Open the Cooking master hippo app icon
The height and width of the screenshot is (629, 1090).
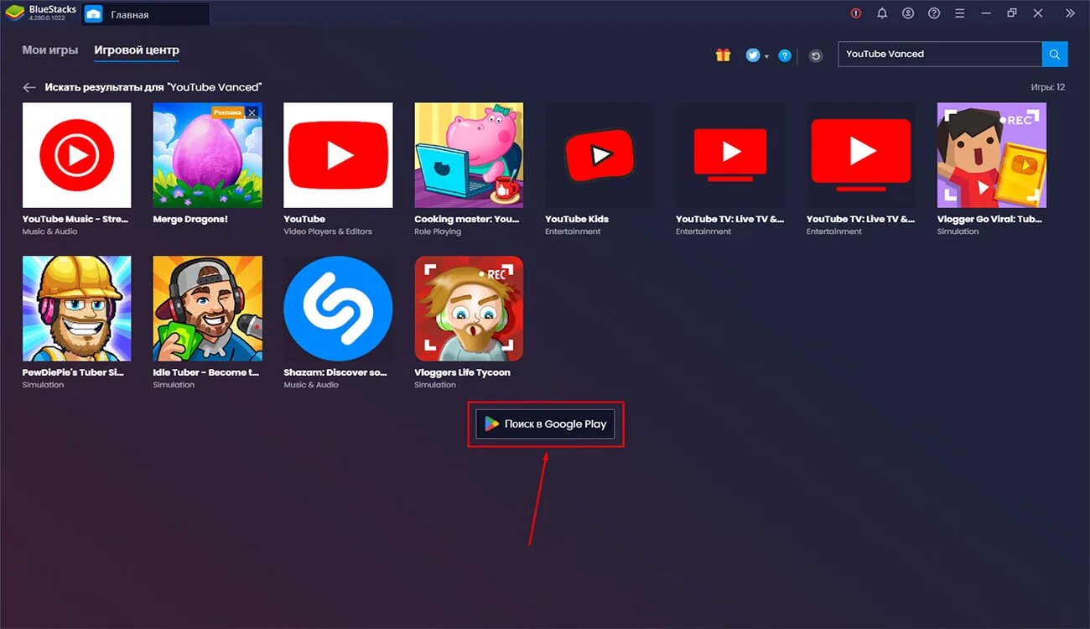click(x=469, y=155)
